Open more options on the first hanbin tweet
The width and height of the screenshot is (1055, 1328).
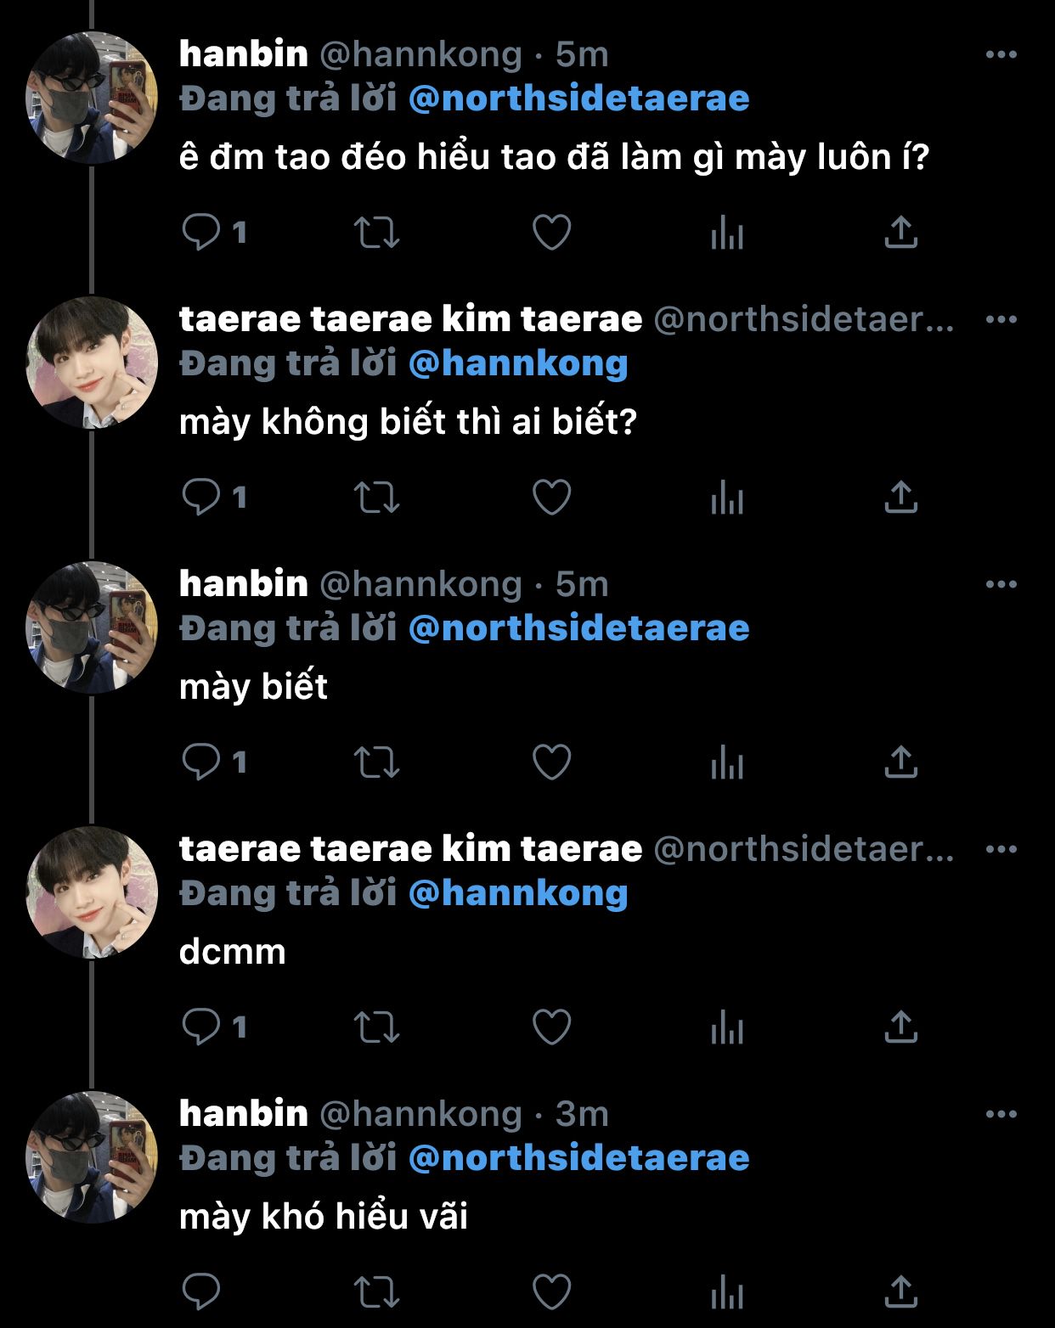tap(1001, 54)
